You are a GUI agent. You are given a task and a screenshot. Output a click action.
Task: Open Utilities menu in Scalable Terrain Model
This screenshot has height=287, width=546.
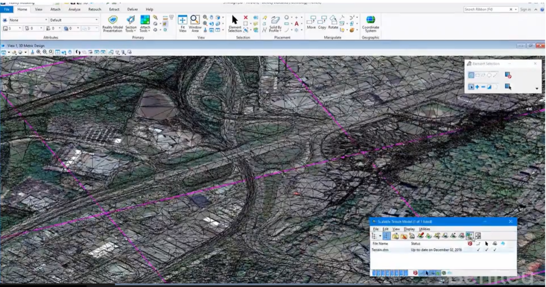[424, 229]
